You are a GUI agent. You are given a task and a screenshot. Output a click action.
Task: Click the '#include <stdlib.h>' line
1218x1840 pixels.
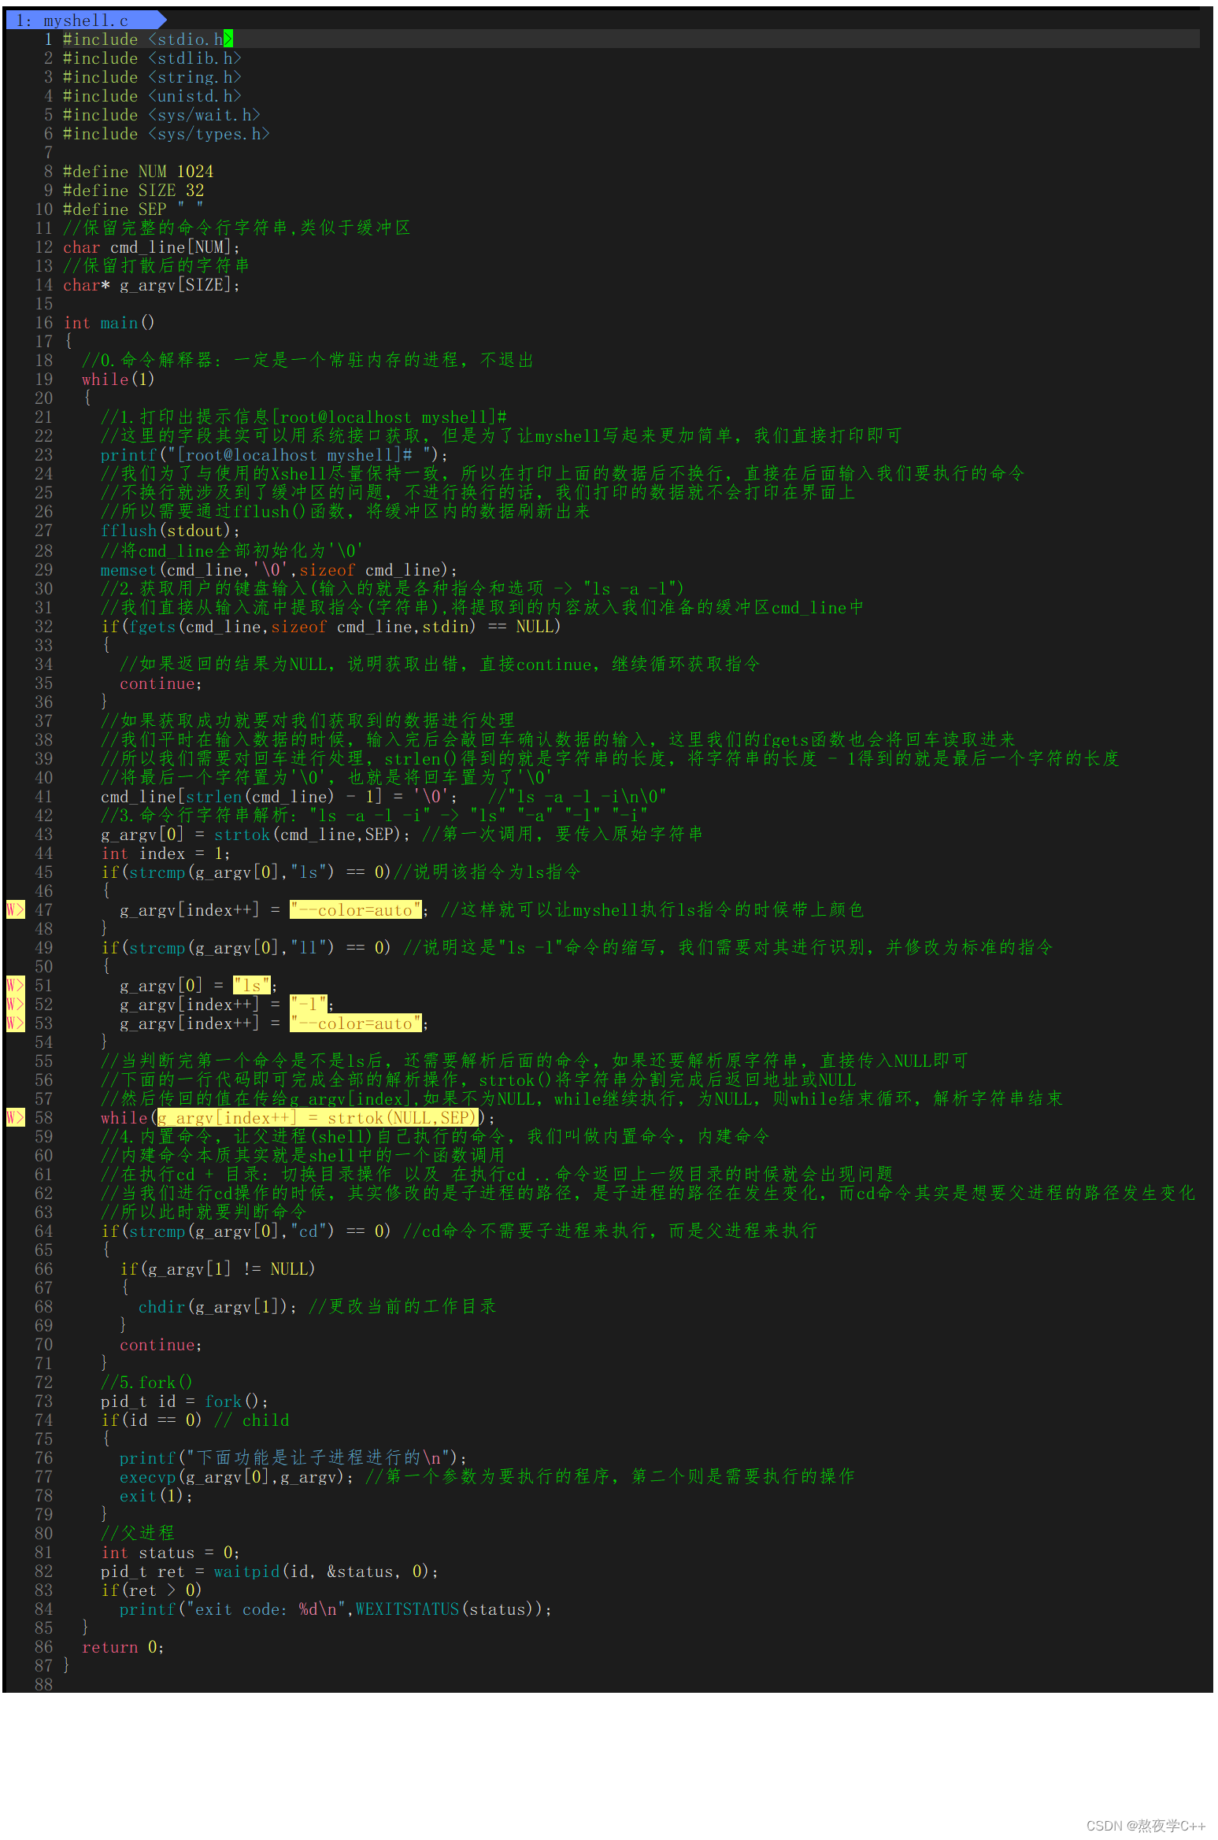pyautogui.click(x=152, y=58)
